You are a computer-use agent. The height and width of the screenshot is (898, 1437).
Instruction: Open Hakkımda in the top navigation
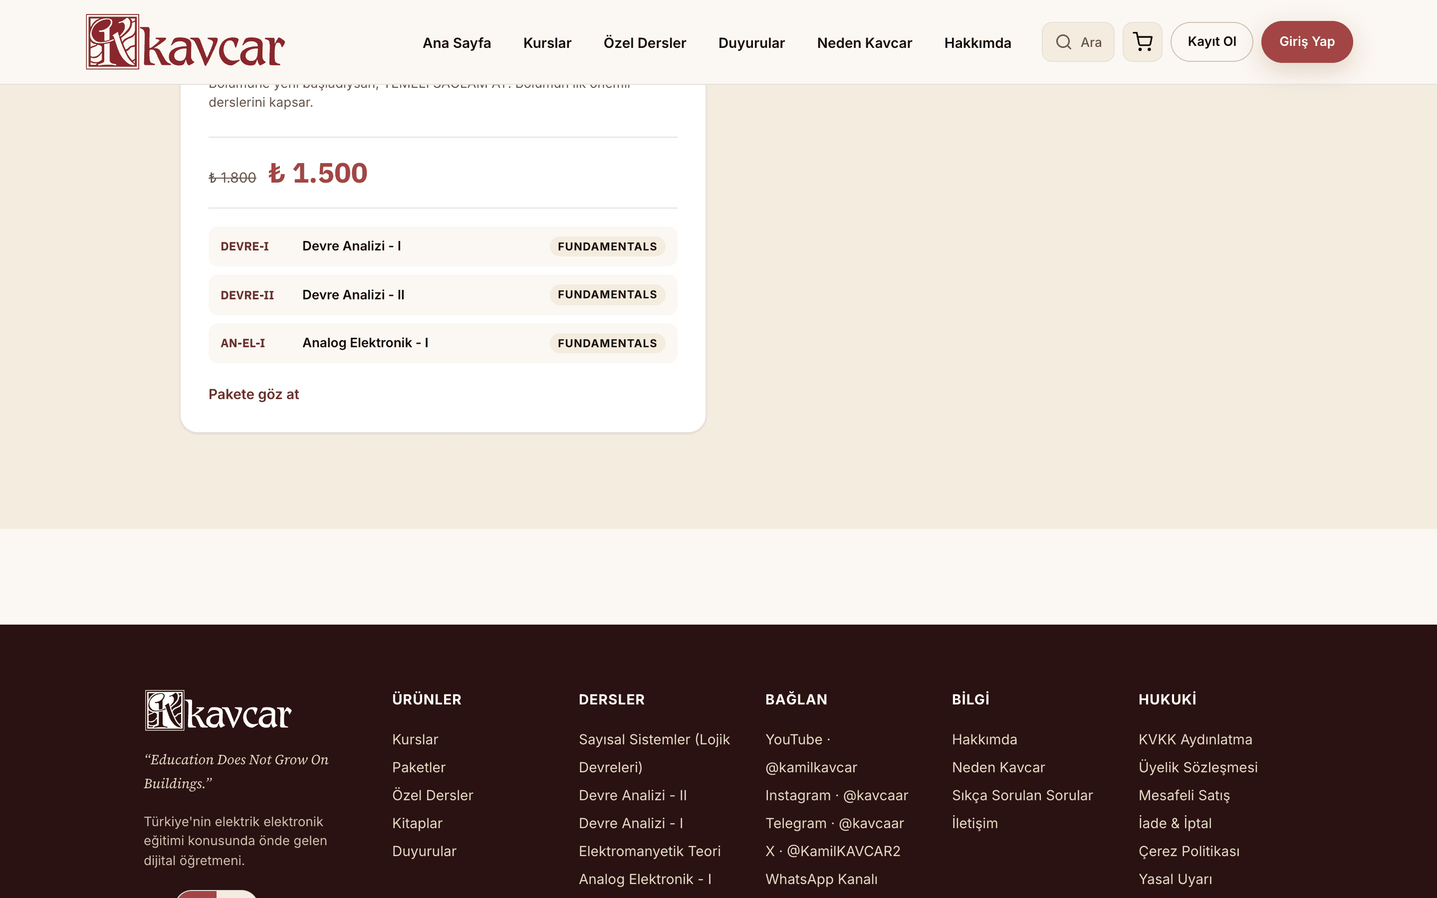pyautogui.click(x=977, y=43)
